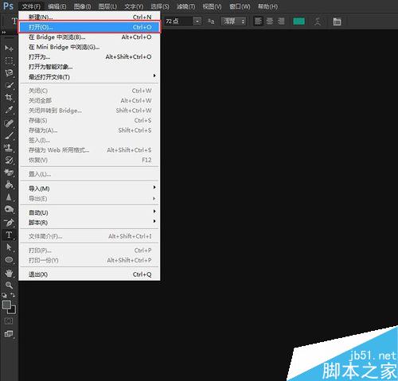Select the History Brush tool
The height and width of the screenshot is (381, 398).
(9, 160)
